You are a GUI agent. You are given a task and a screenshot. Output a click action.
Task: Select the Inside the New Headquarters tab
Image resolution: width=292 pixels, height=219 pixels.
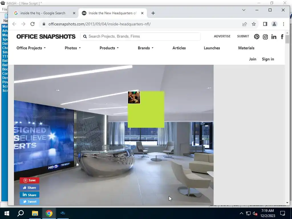tap(112, 13)
